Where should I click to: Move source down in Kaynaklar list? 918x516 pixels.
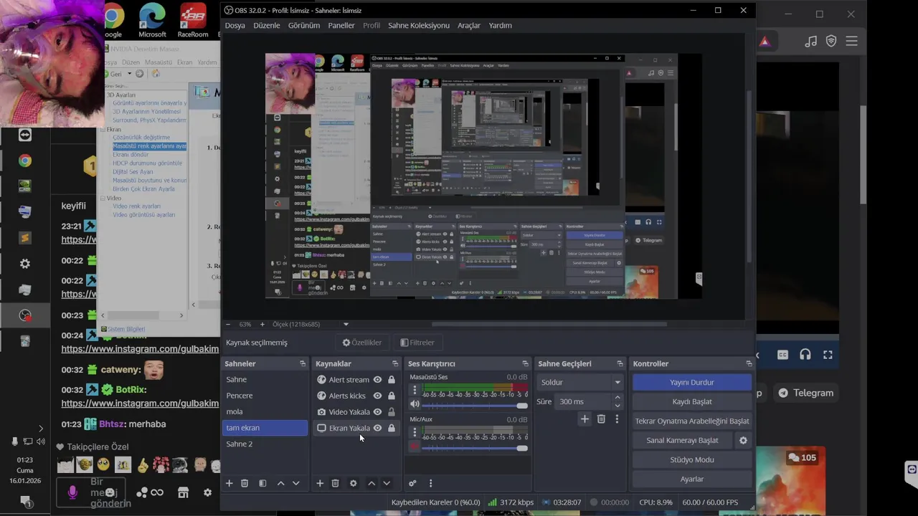387,483
